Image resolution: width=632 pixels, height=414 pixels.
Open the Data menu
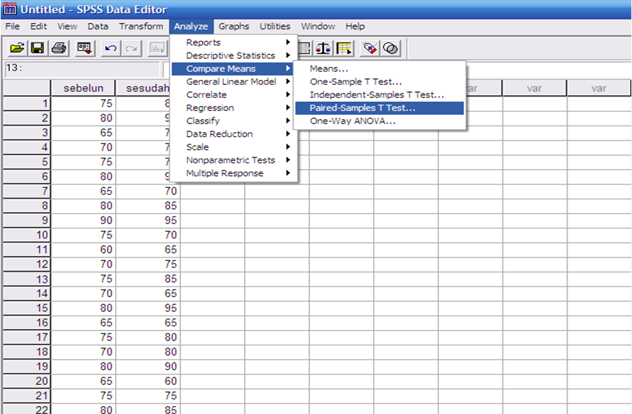tap(98, 26)
